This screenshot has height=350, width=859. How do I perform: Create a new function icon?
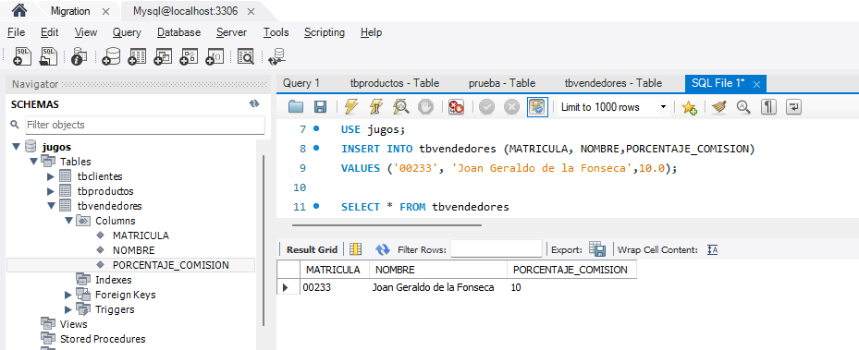(215, 56)
